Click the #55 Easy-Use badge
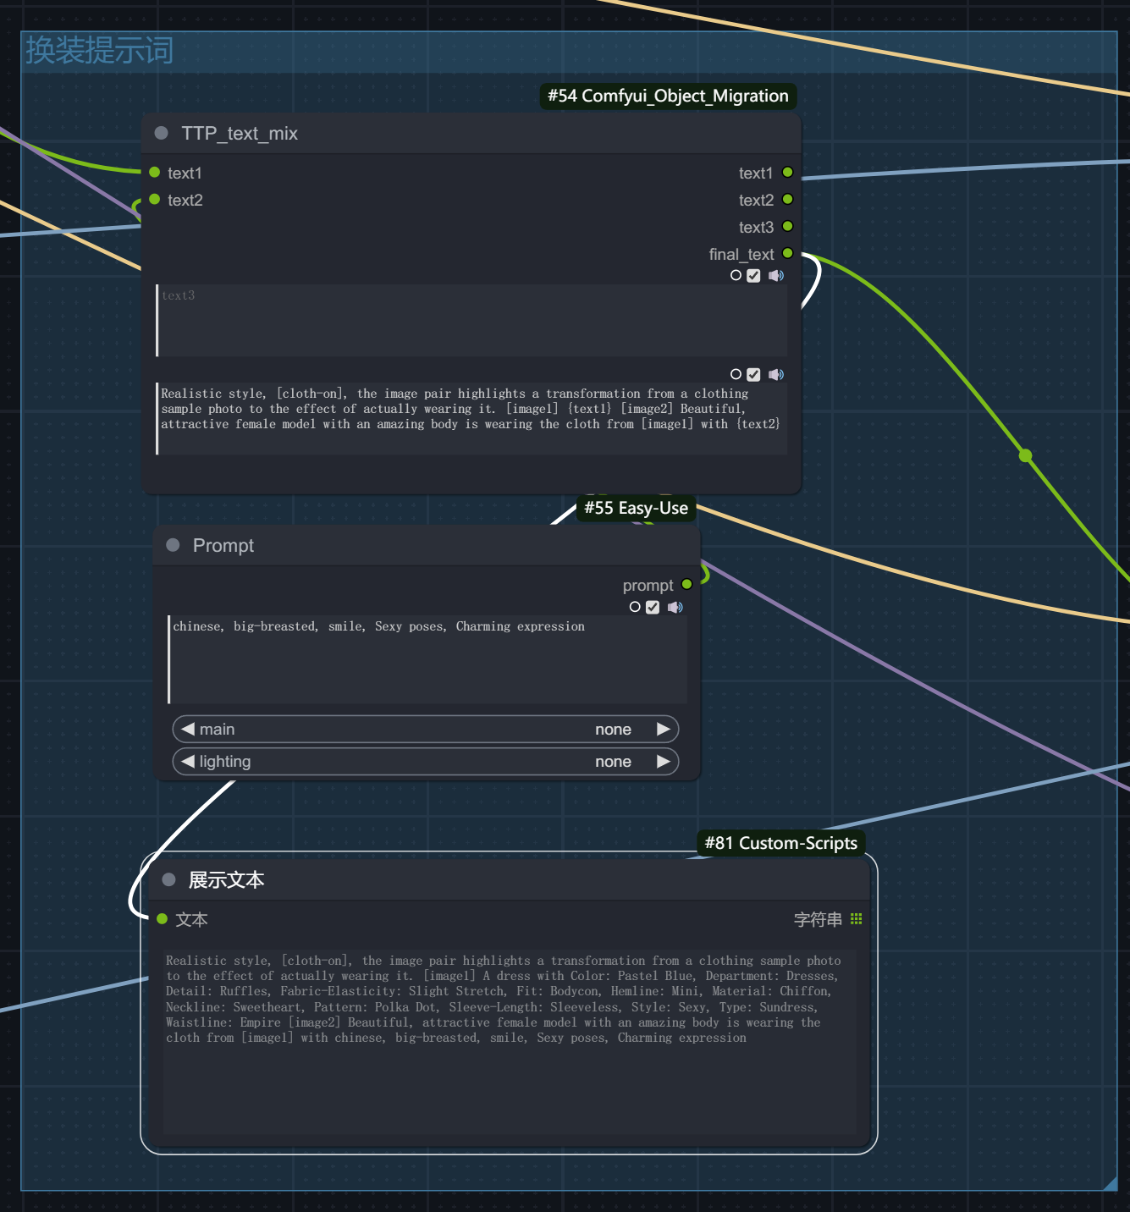The width and height of the screenshot is (1130, 1212). coord(636,508)
